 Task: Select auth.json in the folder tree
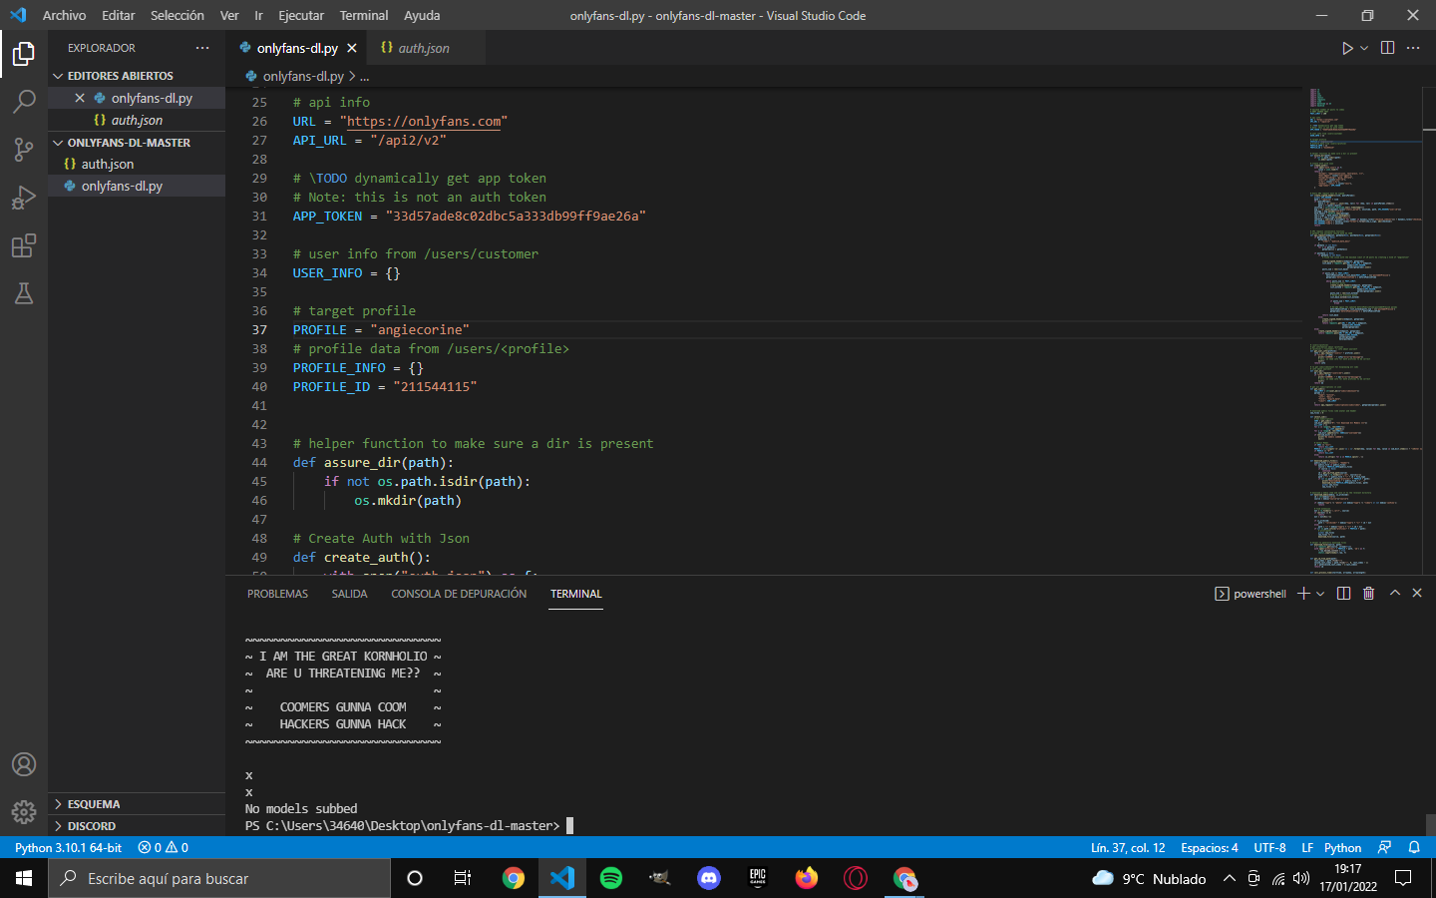coord(137,164)
